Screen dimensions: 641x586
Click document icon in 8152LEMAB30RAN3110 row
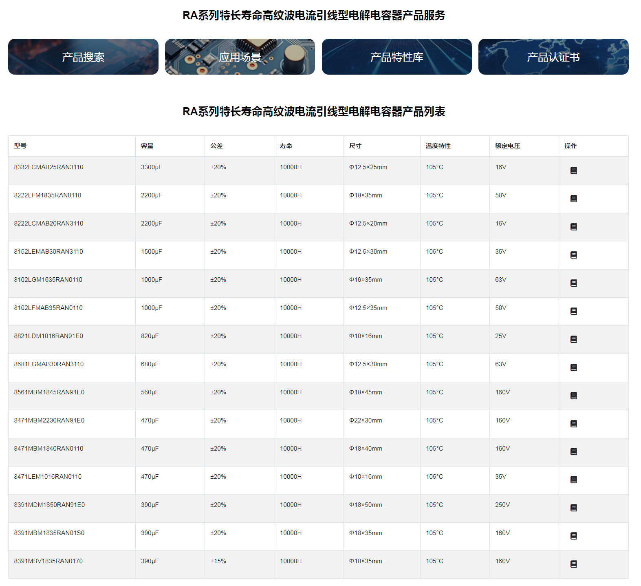(x=573, y=255)
